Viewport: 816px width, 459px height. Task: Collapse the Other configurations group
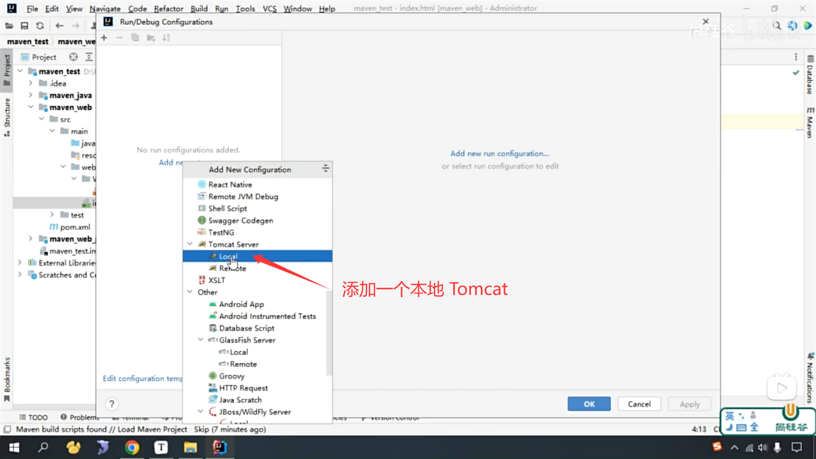point(190,292)
